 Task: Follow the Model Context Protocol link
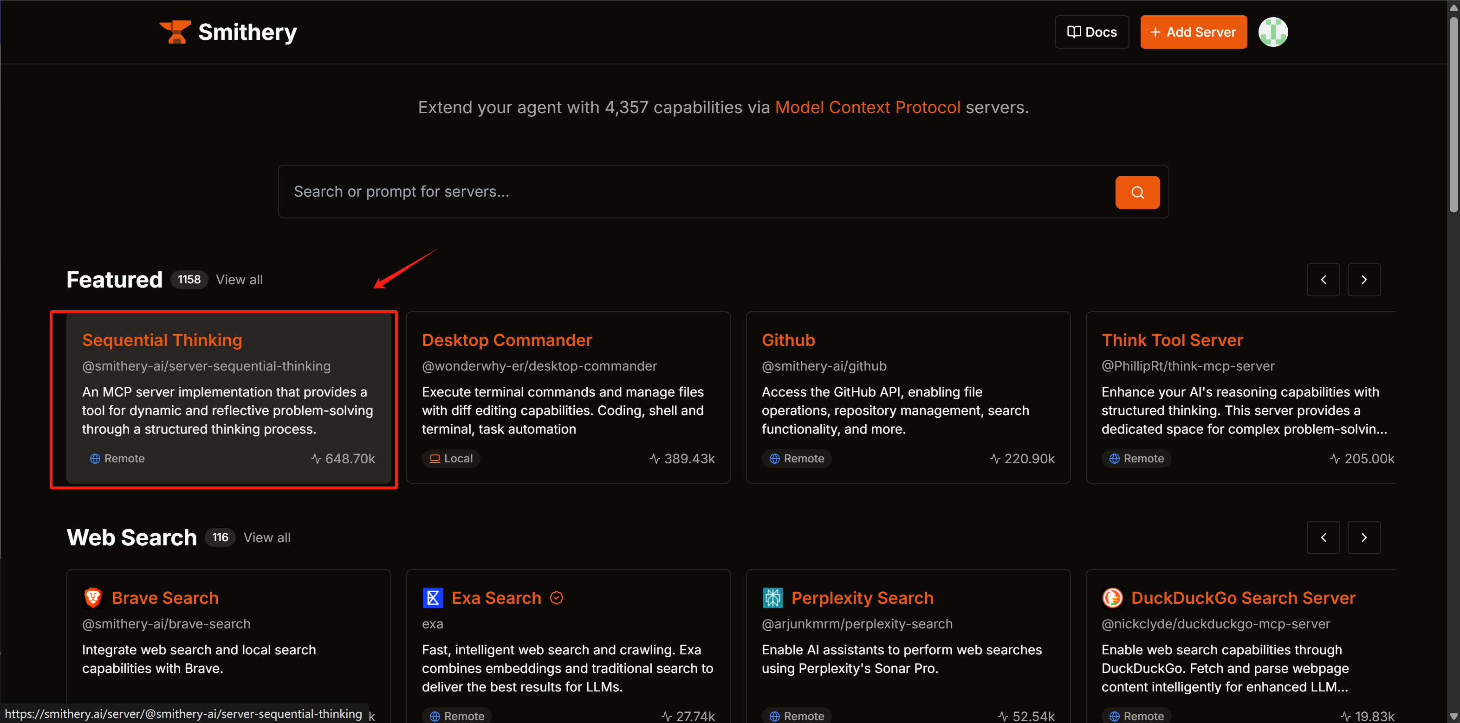pyautogui.click(x=867, y=108)
